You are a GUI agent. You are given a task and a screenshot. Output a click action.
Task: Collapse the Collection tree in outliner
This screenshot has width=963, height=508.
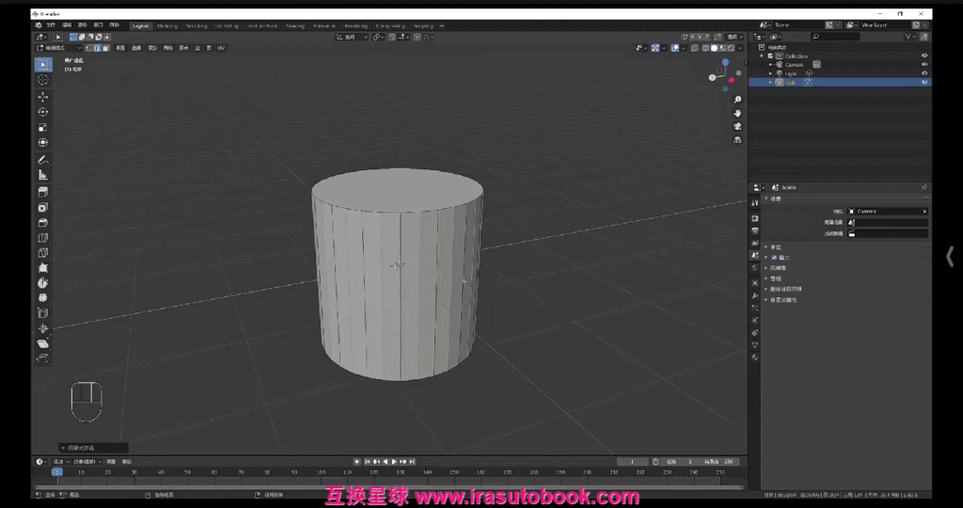[x=762, y=56]
